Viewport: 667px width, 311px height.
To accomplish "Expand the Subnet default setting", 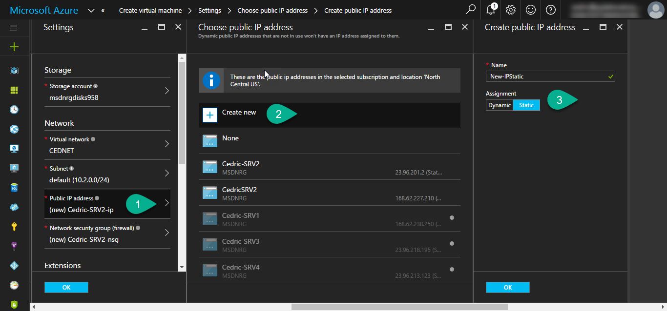I will [107, 174].
